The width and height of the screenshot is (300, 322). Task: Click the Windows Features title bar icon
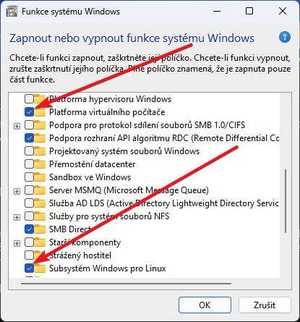(12, 12)
